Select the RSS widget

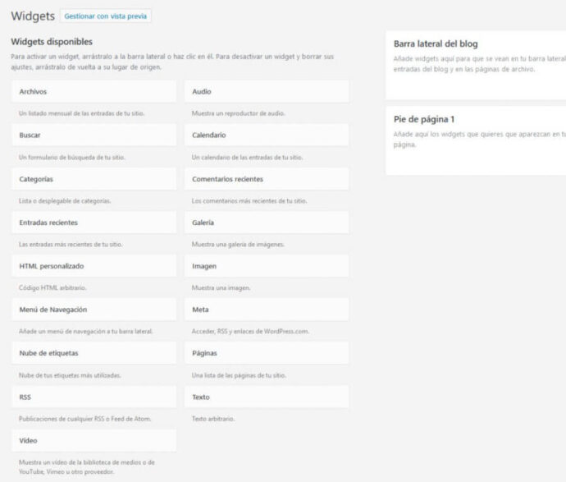(x=94, y=397)
